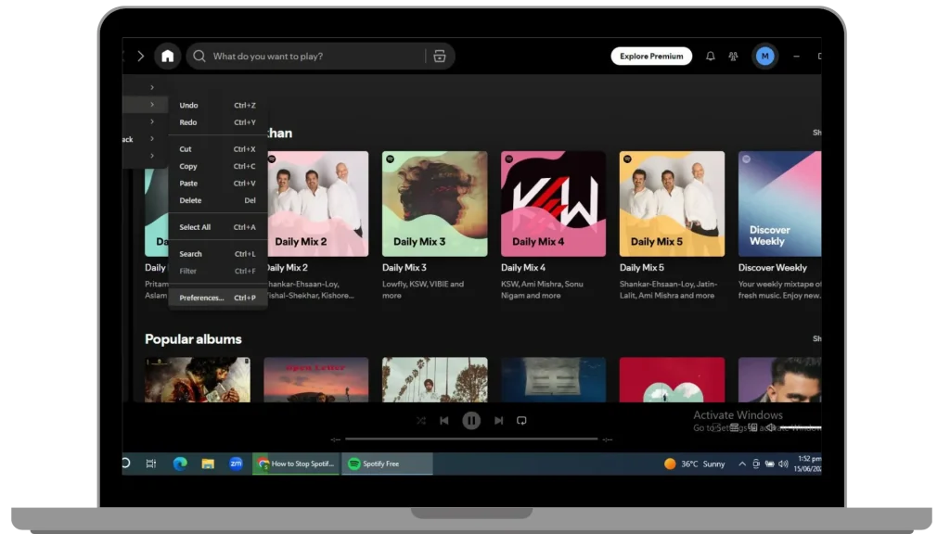Toggle shuffle in the player bar

tap(421, 420)
